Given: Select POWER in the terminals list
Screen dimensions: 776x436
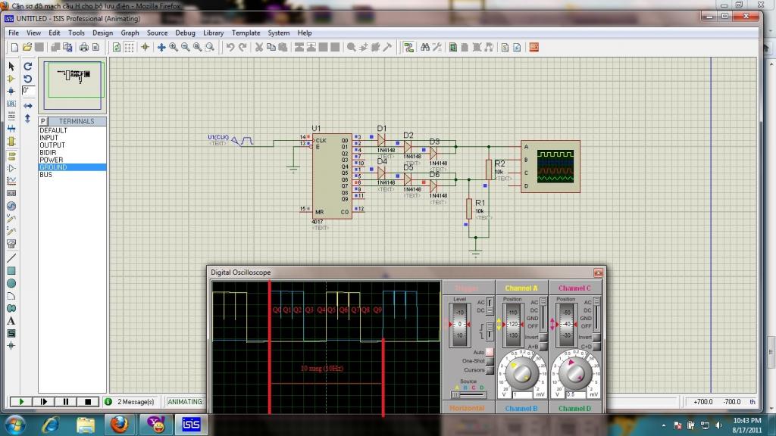Looking at the screenshot, I should (x=52, y=160).
